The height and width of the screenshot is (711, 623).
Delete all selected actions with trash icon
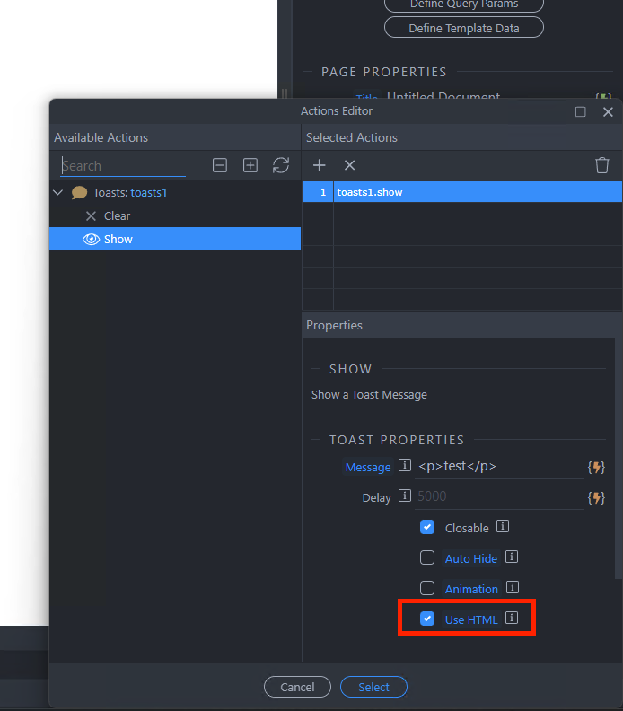click(602, 165)
